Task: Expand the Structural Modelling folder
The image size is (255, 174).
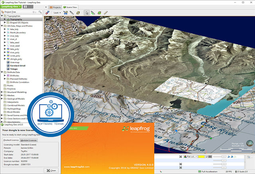Action: pyautogui.click(x=2, y=92)
